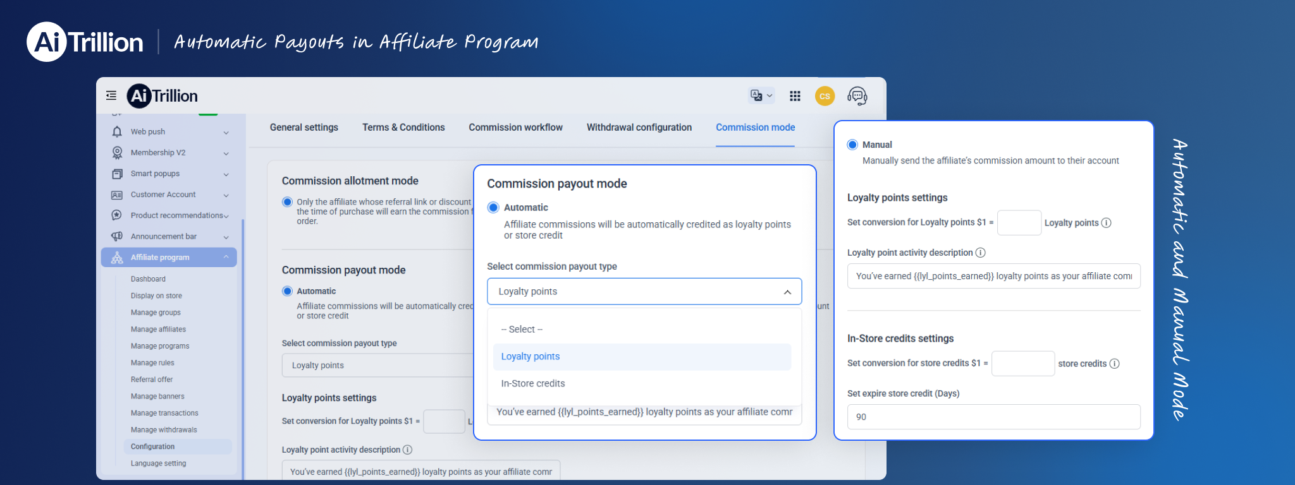Click info icon beside Loyalty points label
Viewport: 1295px width, 485px height.
pyautogui.click(x=1106, y=223)
